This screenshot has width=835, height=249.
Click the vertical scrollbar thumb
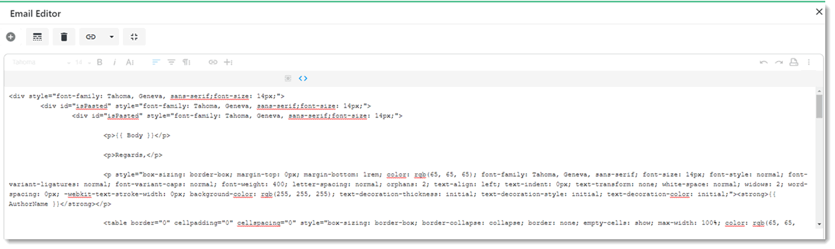click(819, 106)
